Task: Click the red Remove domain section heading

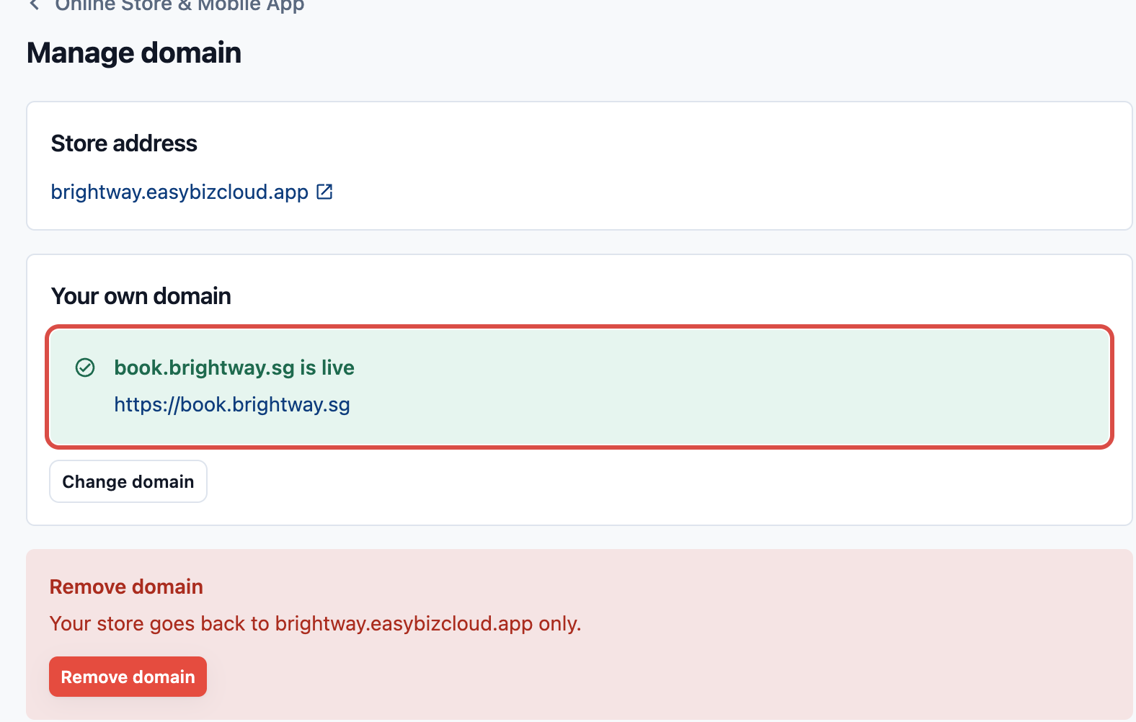Action: tap(126, 587)
